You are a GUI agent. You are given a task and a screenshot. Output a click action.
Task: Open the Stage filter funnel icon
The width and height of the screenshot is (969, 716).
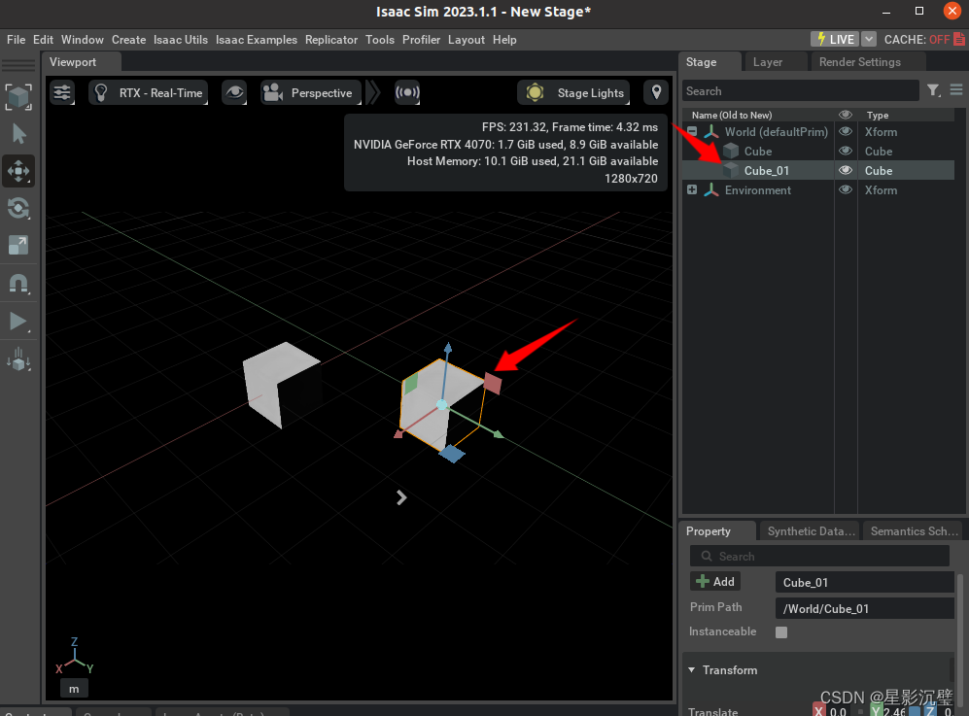click(934, 90)
